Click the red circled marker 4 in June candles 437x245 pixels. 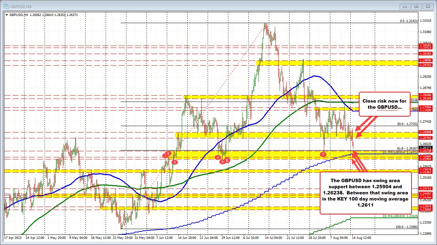point(218,158)
